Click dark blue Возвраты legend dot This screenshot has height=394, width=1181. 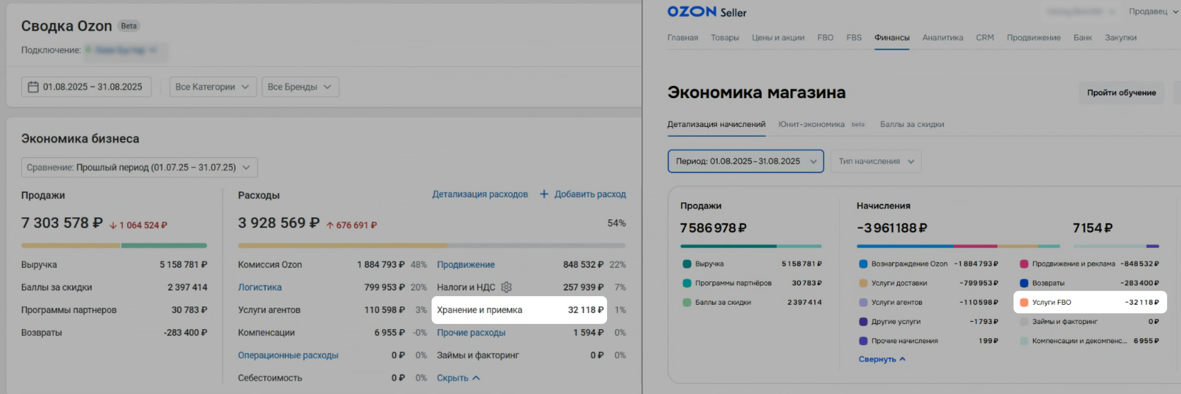[x=1024, y=283]
